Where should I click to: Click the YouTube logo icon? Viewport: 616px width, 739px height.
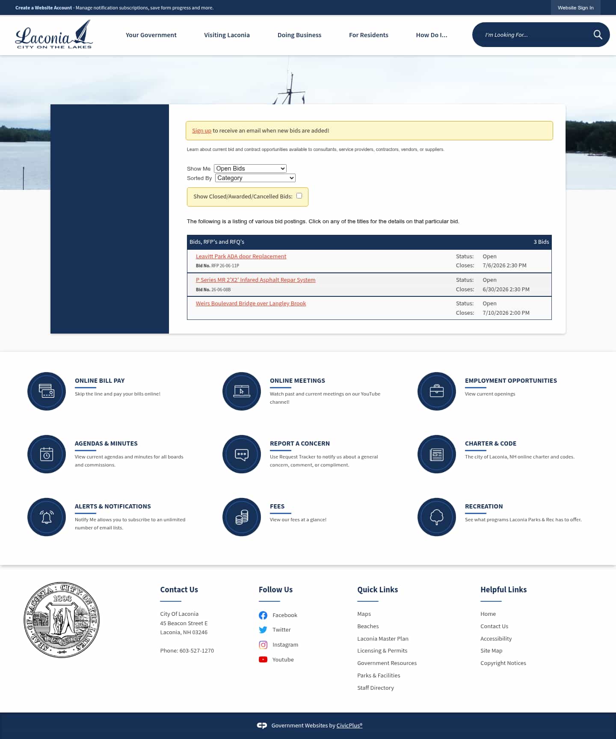click(x=263, y=659)
